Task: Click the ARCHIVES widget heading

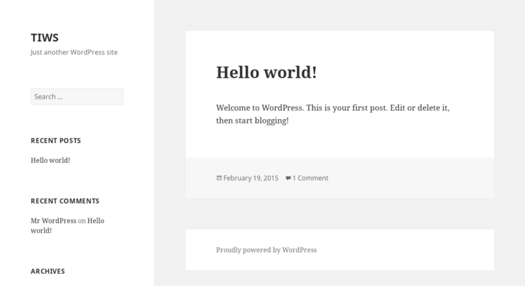Action: (x=48, y=271)
